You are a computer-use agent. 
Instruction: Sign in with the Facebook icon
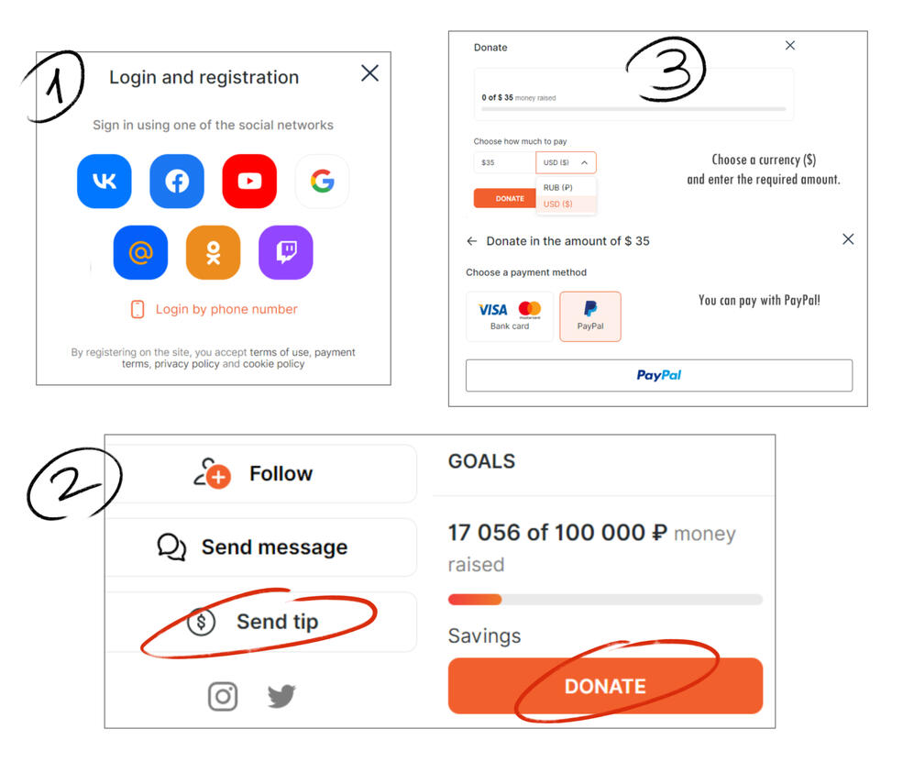pos(177,182)
